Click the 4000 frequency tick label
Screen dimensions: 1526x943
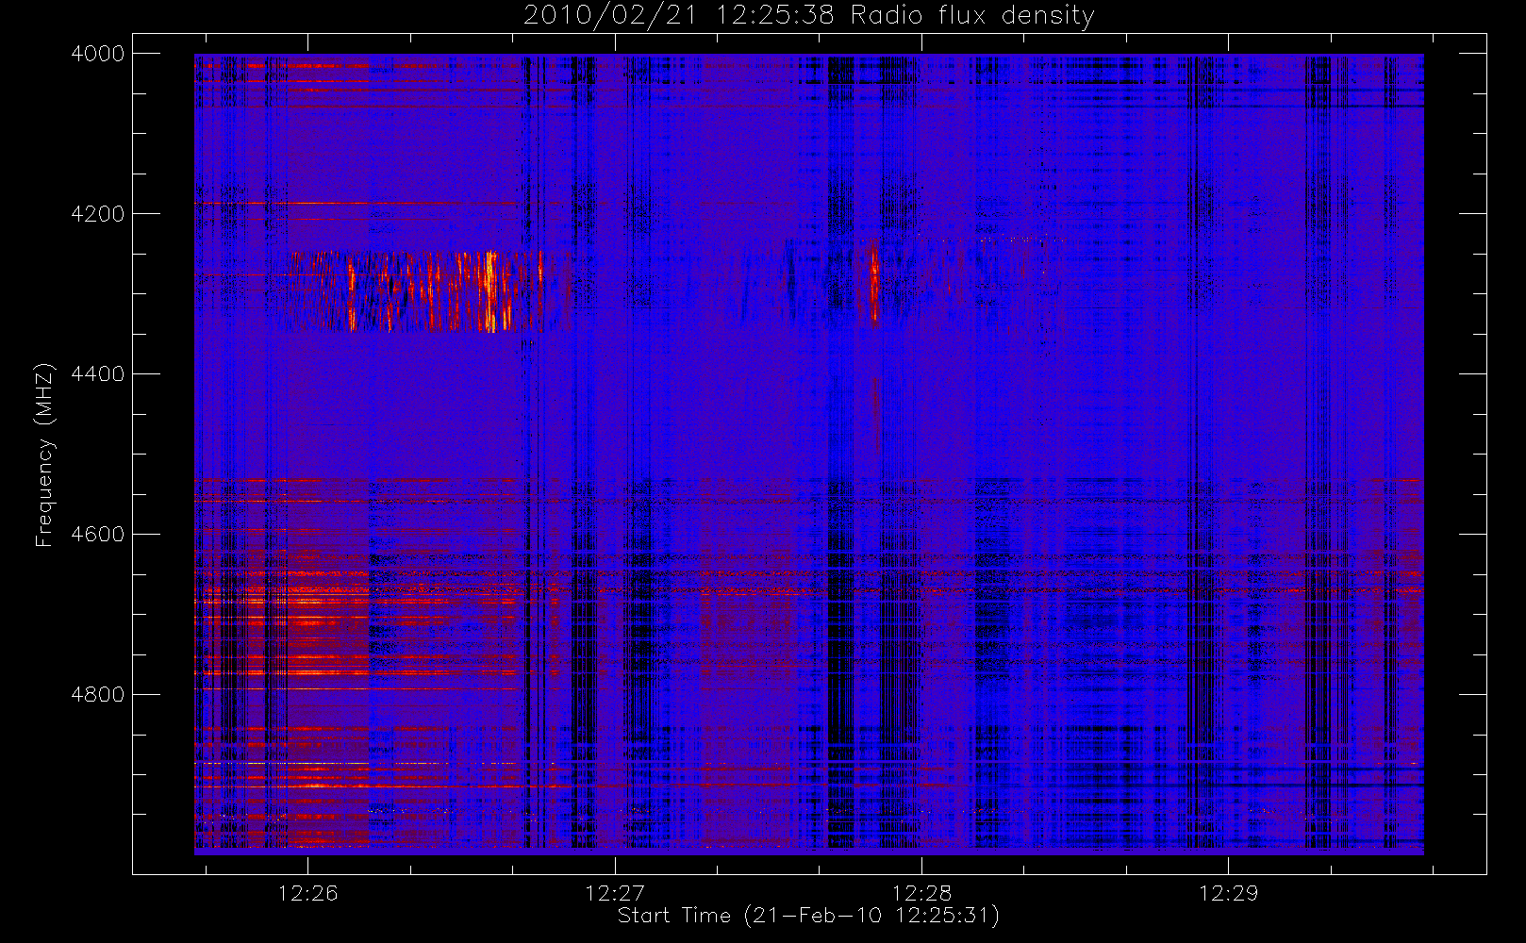click(x=98, y=54)
